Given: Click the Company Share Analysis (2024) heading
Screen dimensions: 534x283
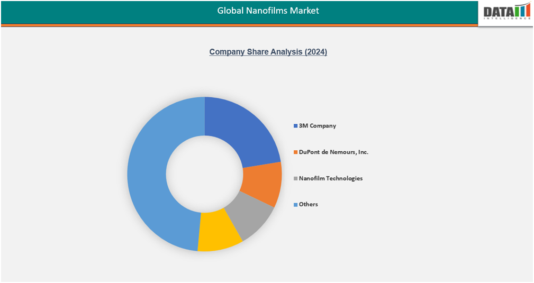Looking at the screenshot, I should click(268, 52).
